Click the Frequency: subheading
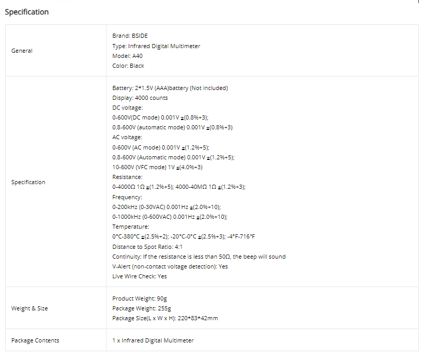Image resolution: width=426 pixels, height=359 pixels. coord(127,197)
